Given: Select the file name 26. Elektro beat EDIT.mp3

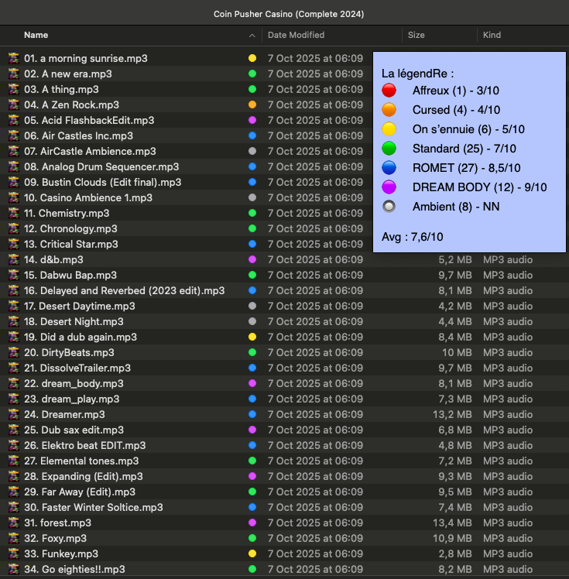Looking at the screenshot, I should [85, 446].
